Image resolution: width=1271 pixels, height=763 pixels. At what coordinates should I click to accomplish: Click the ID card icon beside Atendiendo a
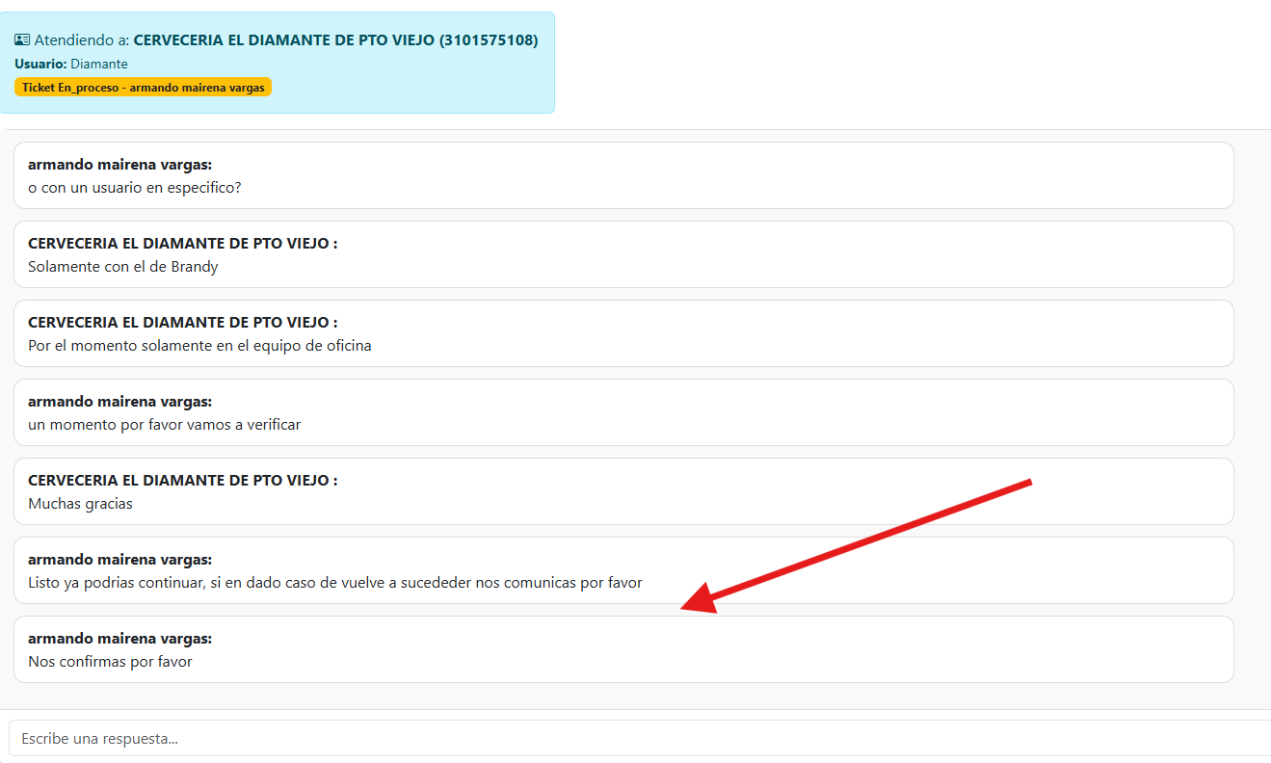[x=22, y=40]
